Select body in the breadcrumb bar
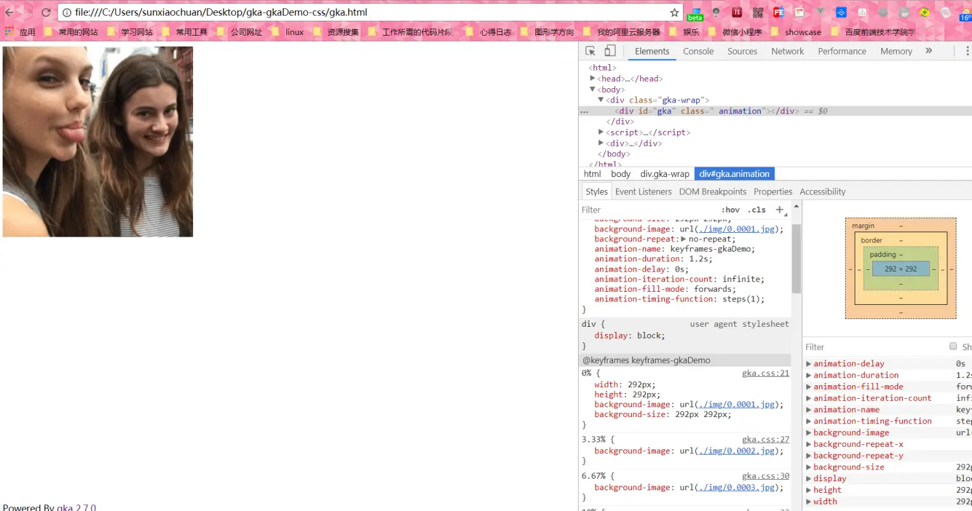This screenshot has width=972, height=511. click(621, 174)
